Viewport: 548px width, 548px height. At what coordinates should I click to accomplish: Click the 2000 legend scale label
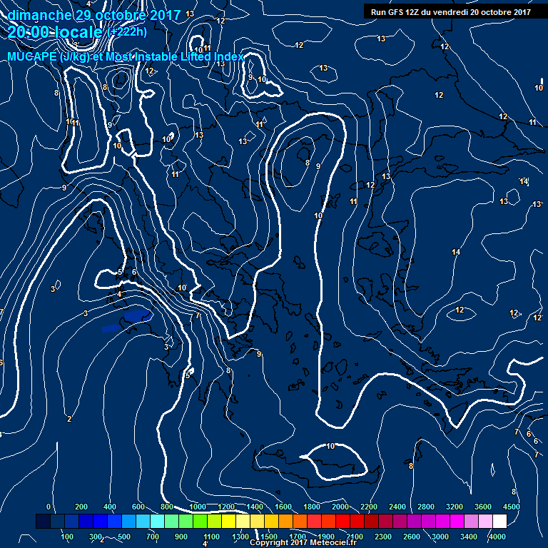click(340, 507)
